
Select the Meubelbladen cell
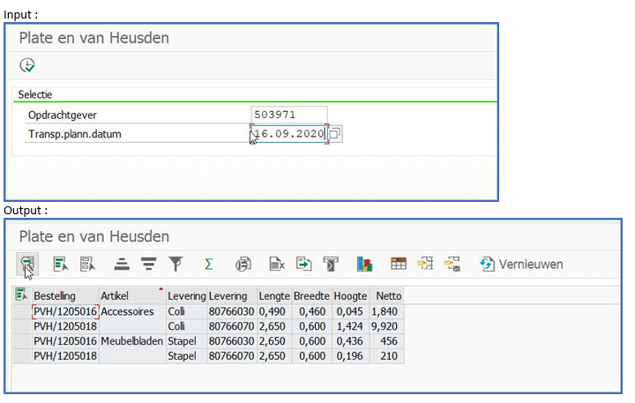point(132,341)
